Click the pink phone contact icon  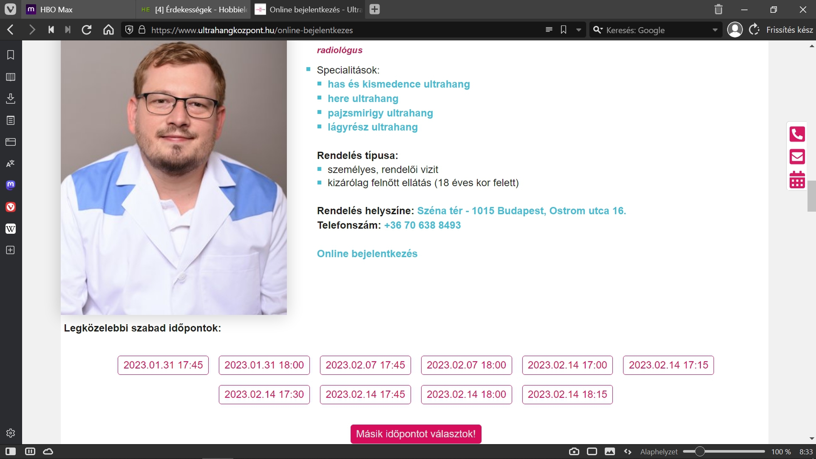[x=797, y=134]
